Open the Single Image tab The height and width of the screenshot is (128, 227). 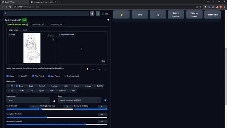click(x=13, y=30)
